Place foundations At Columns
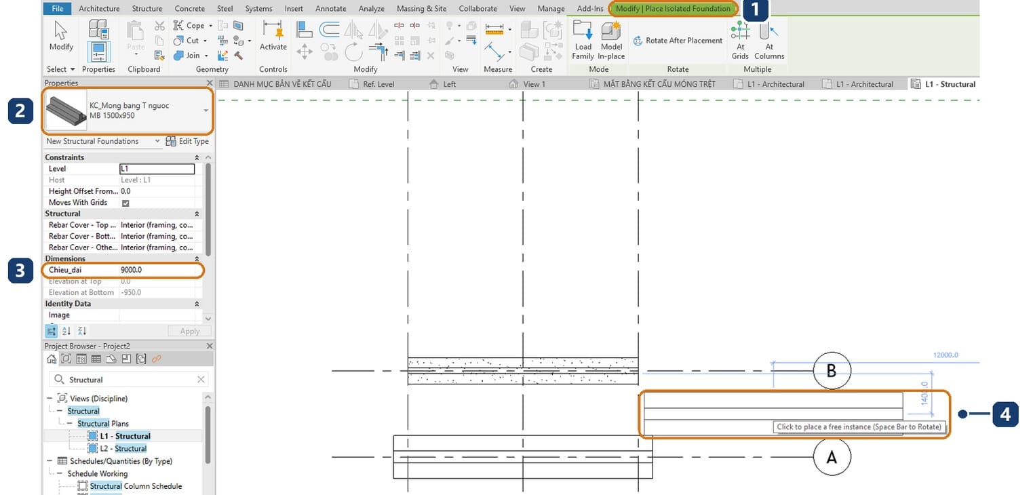Viewport: 1031px width, 495px height. pyautogui.click(x=769, y=39)
